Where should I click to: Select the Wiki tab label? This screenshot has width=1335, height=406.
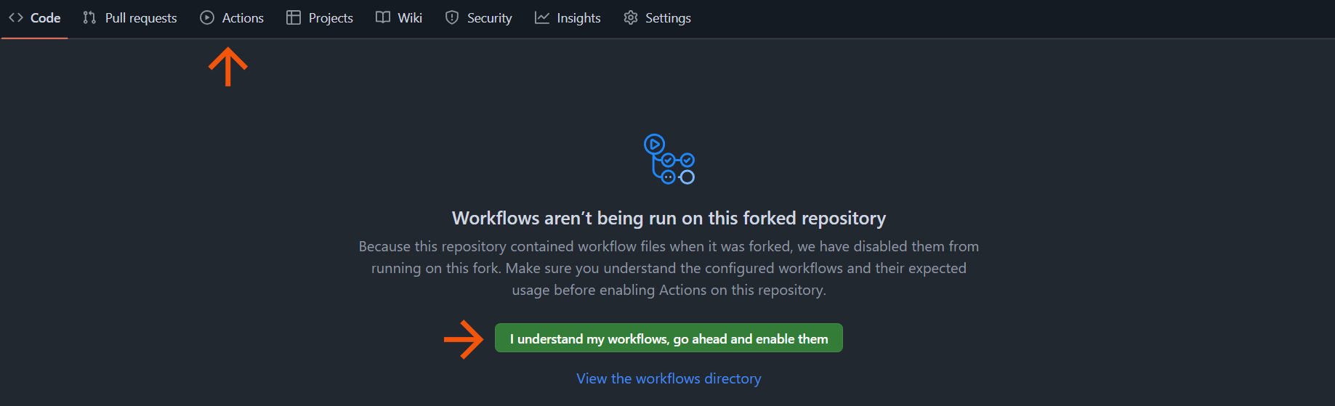click(410, 18)
